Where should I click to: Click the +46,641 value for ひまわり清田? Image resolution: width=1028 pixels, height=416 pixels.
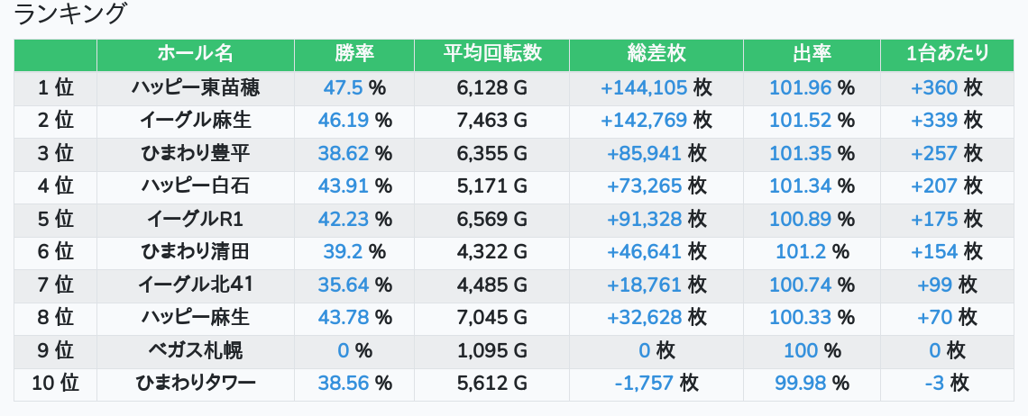tap(645, 252)
